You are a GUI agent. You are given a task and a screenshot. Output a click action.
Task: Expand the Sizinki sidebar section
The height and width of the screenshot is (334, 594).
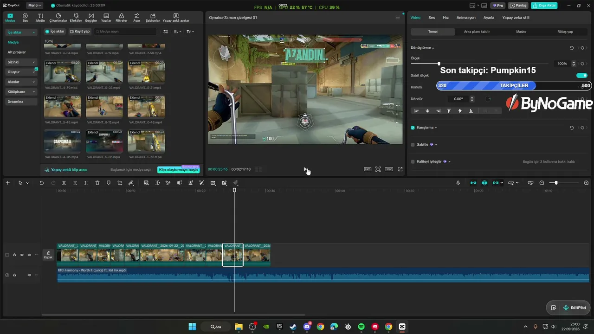(x=21, y=62)
